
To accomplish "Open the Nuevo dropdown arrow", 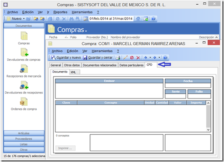I will (x=24, y=19).
